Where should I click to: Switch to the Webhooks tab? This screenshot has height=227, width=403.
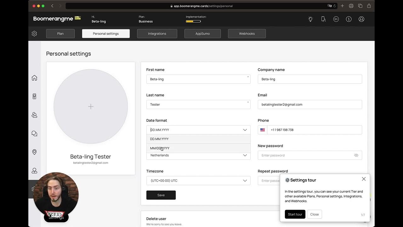click(x=247, y=34)
